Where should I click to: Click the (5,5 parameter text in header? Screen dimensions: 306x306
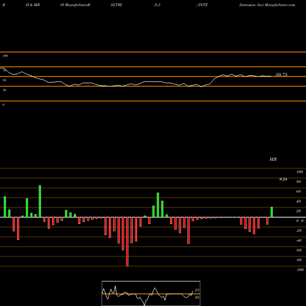157,5
